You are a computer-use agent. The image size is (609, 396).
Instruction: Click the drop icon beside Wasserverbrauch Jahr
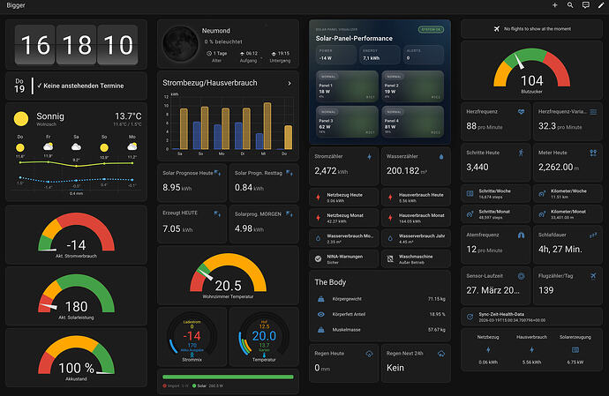[390, 238]
